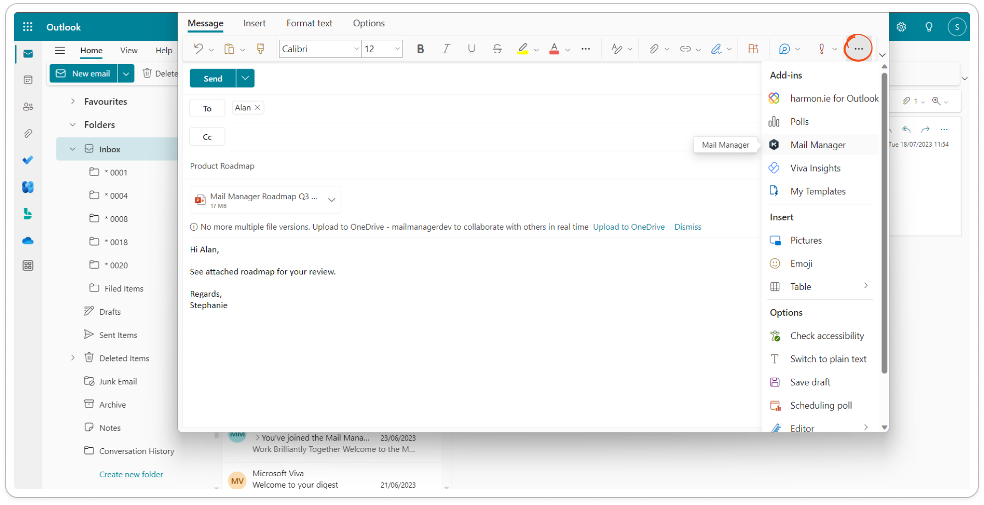Expand the Mail Manager Roadmap attachment menu
Image resolution: width=984 pixels, height=505 pixels.
[332, 200]
